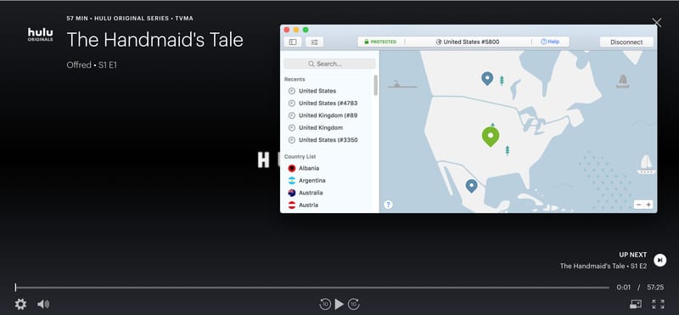Zoom in the map with plus button
Viewport: 679px width, 315px height.
648,205
